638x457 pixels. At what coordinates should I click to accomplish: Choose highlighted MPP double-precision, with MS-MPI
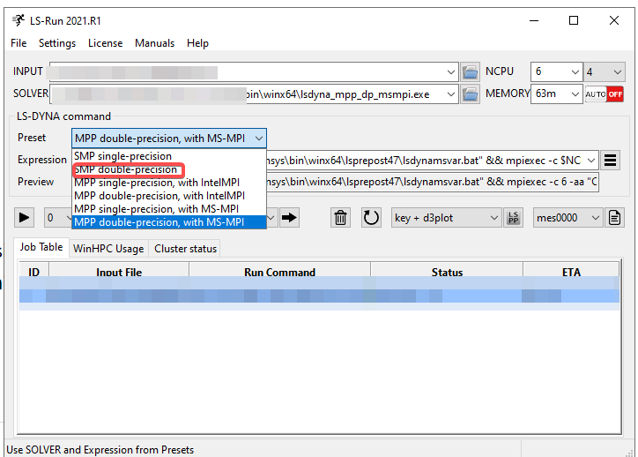pyautogui.click(x=169, y=222)
